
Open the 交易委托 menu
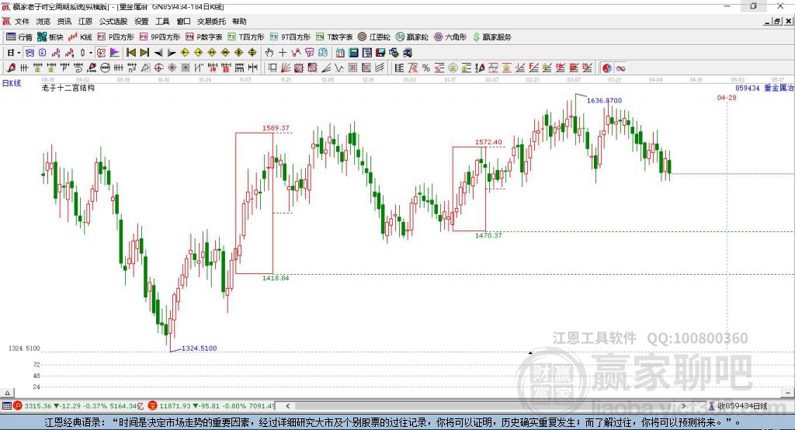click(x=211, y=21)
